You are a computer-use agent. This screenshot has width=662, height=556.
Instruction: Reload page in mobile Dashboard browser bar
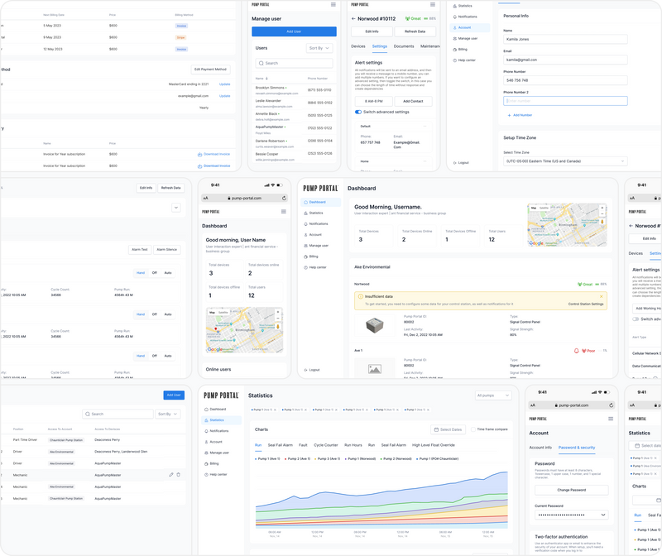(284, 198)
